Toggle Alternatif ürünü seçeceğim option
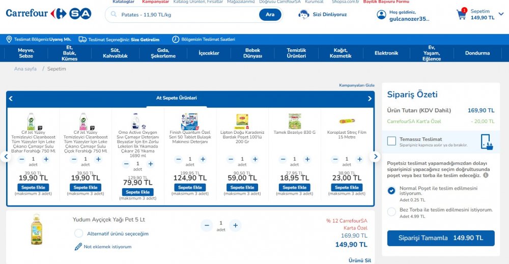Viewport: 509px width, 264px height. (x=78, y=233)
